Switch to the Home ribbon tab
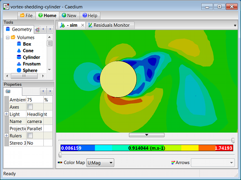This screenshot has width=241, height=180. [47, 15]
